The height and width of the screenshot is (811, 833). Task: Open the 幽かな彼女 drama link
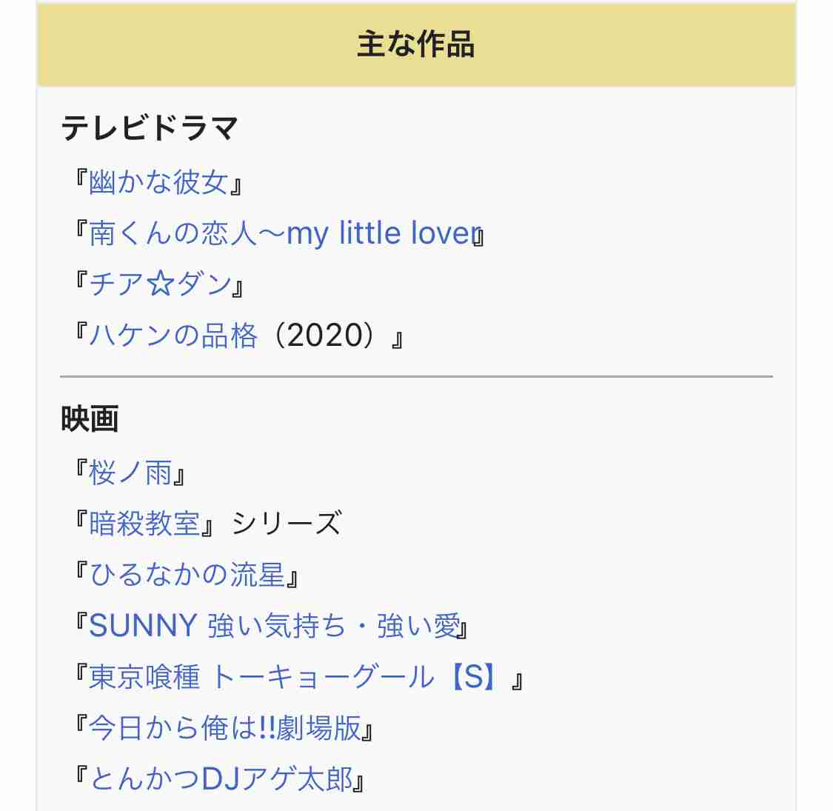[x=158, y=182]
